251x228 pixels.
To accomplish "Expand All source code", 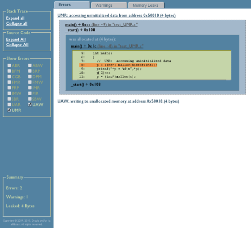I will pos(16,39).
